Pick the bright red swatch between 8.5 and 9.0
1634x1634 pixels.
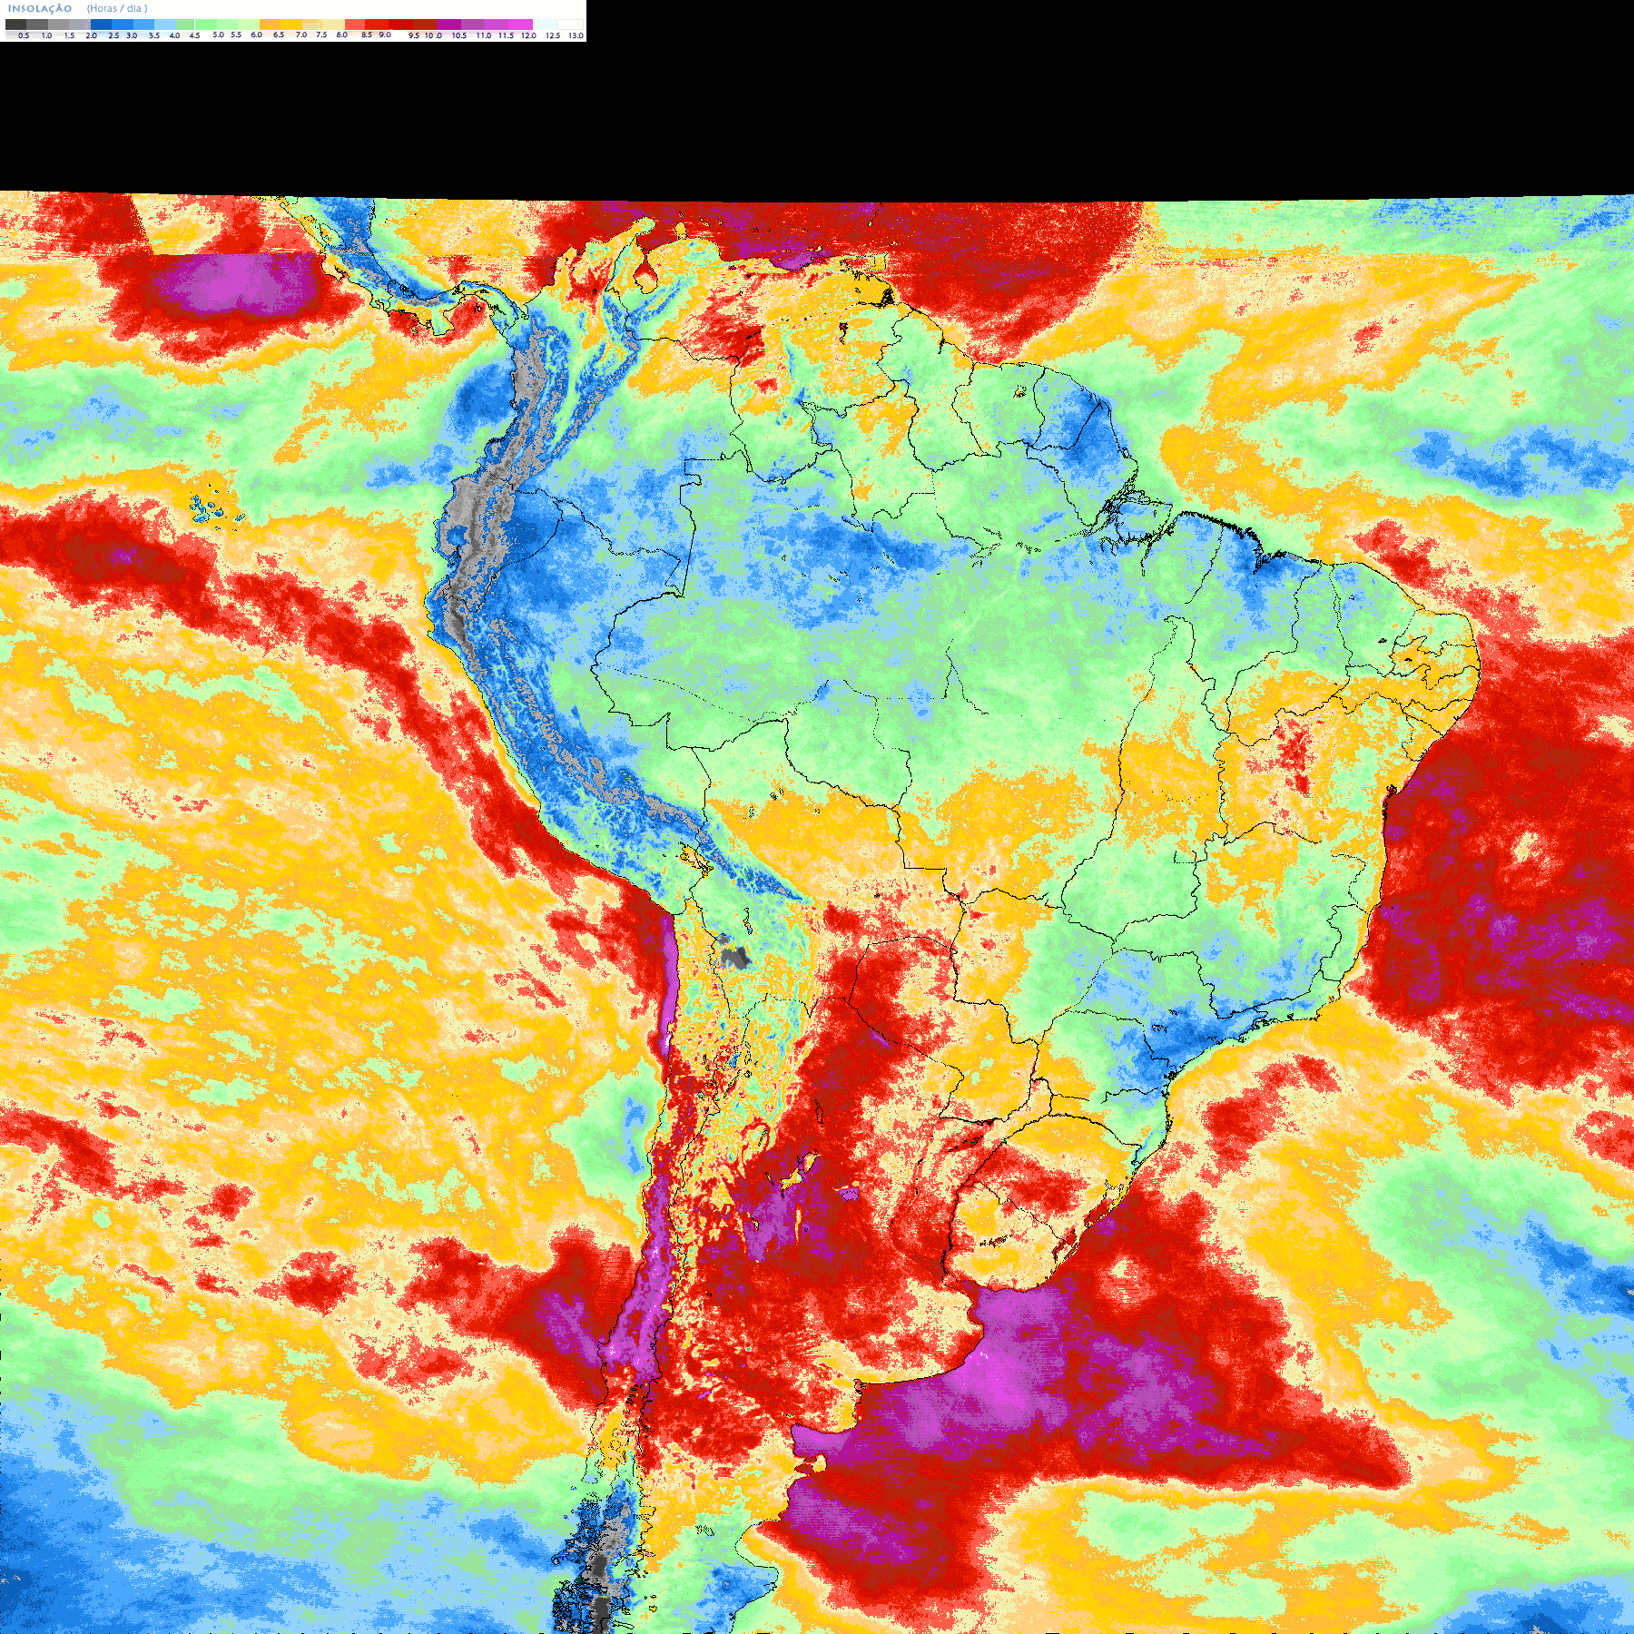pos(377,25)
